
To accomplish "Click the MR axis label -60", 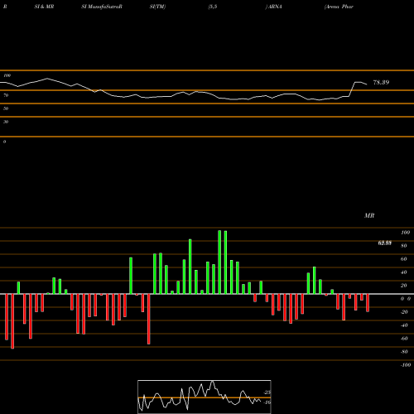I will 404,339.
